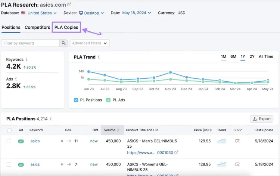This screenshot has height=176, width=280.
Task: Open Men's GEL-NIMBUS product URL link
Action: click(150, 153)
